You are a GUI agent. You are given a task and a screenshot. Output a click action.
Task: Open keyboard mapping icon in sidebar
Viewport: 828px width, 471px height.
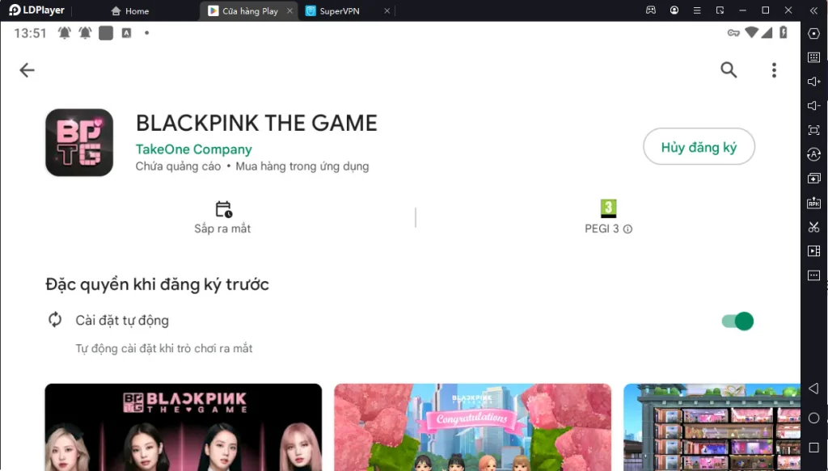point(813,57)
